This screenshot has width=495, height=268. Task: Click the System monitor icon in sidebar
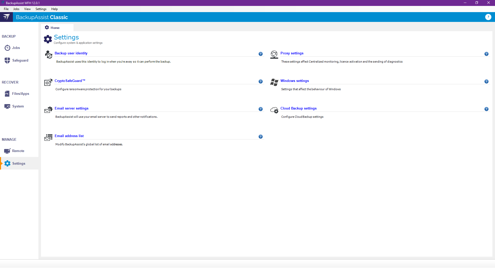(7, 106)
